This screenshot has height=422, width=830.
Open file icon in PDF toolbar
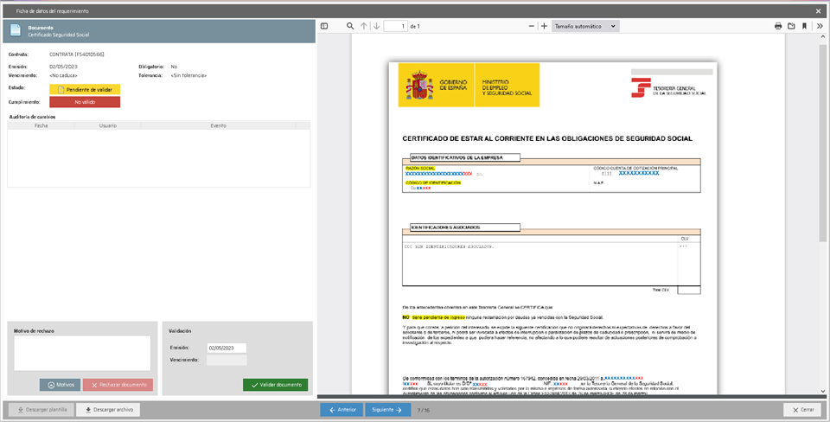click(791, 26)
